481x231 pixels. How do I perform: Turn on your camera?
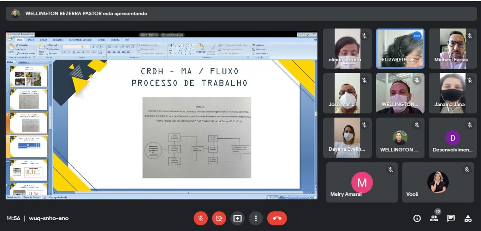coord(219,218)
